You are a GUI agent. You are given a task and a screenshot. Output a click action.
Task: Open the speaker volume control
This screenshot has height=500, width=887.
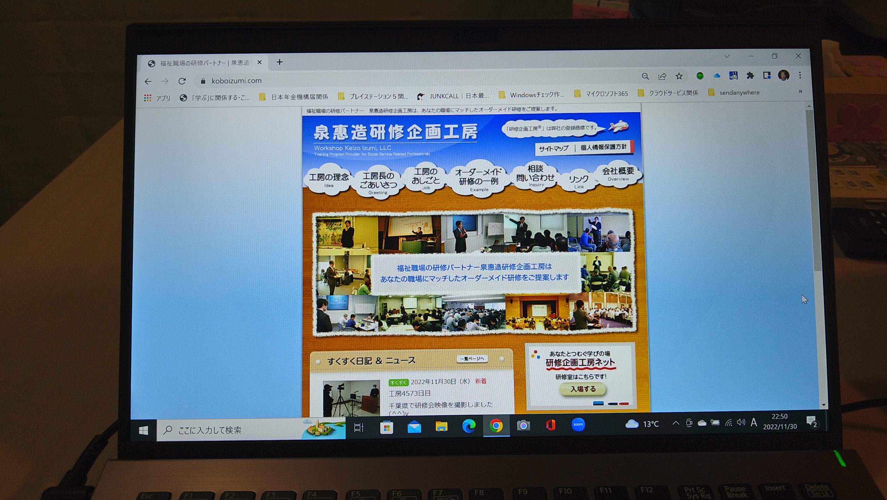(x=741, y=422)
